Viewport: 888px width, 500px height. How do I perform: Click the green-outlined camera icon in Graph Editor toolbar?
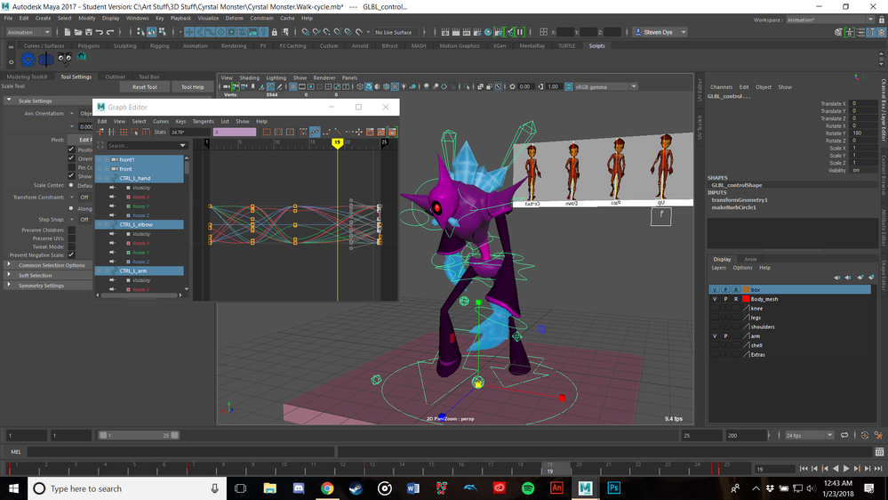point(392,132)
